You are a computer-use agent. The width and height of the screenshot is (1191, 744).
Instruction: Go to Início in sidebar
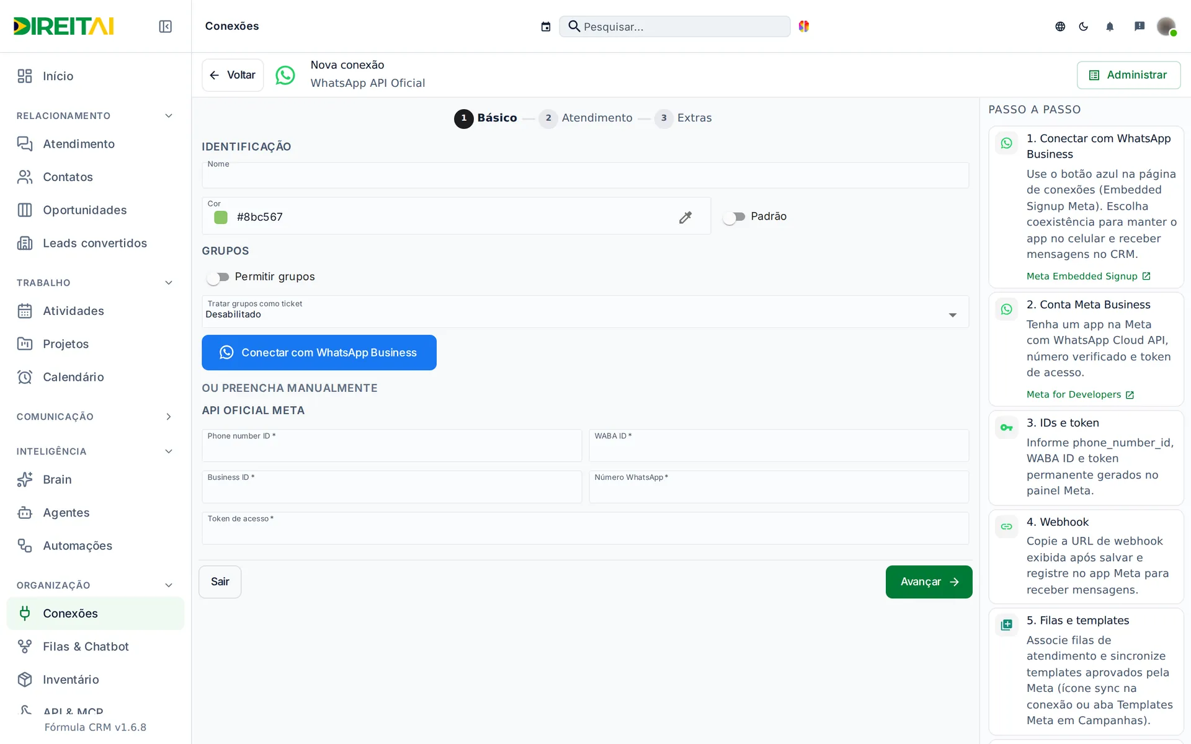(96, 76)
